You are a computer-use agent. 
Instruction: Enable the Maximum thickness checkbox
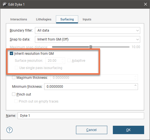point(14,77)
